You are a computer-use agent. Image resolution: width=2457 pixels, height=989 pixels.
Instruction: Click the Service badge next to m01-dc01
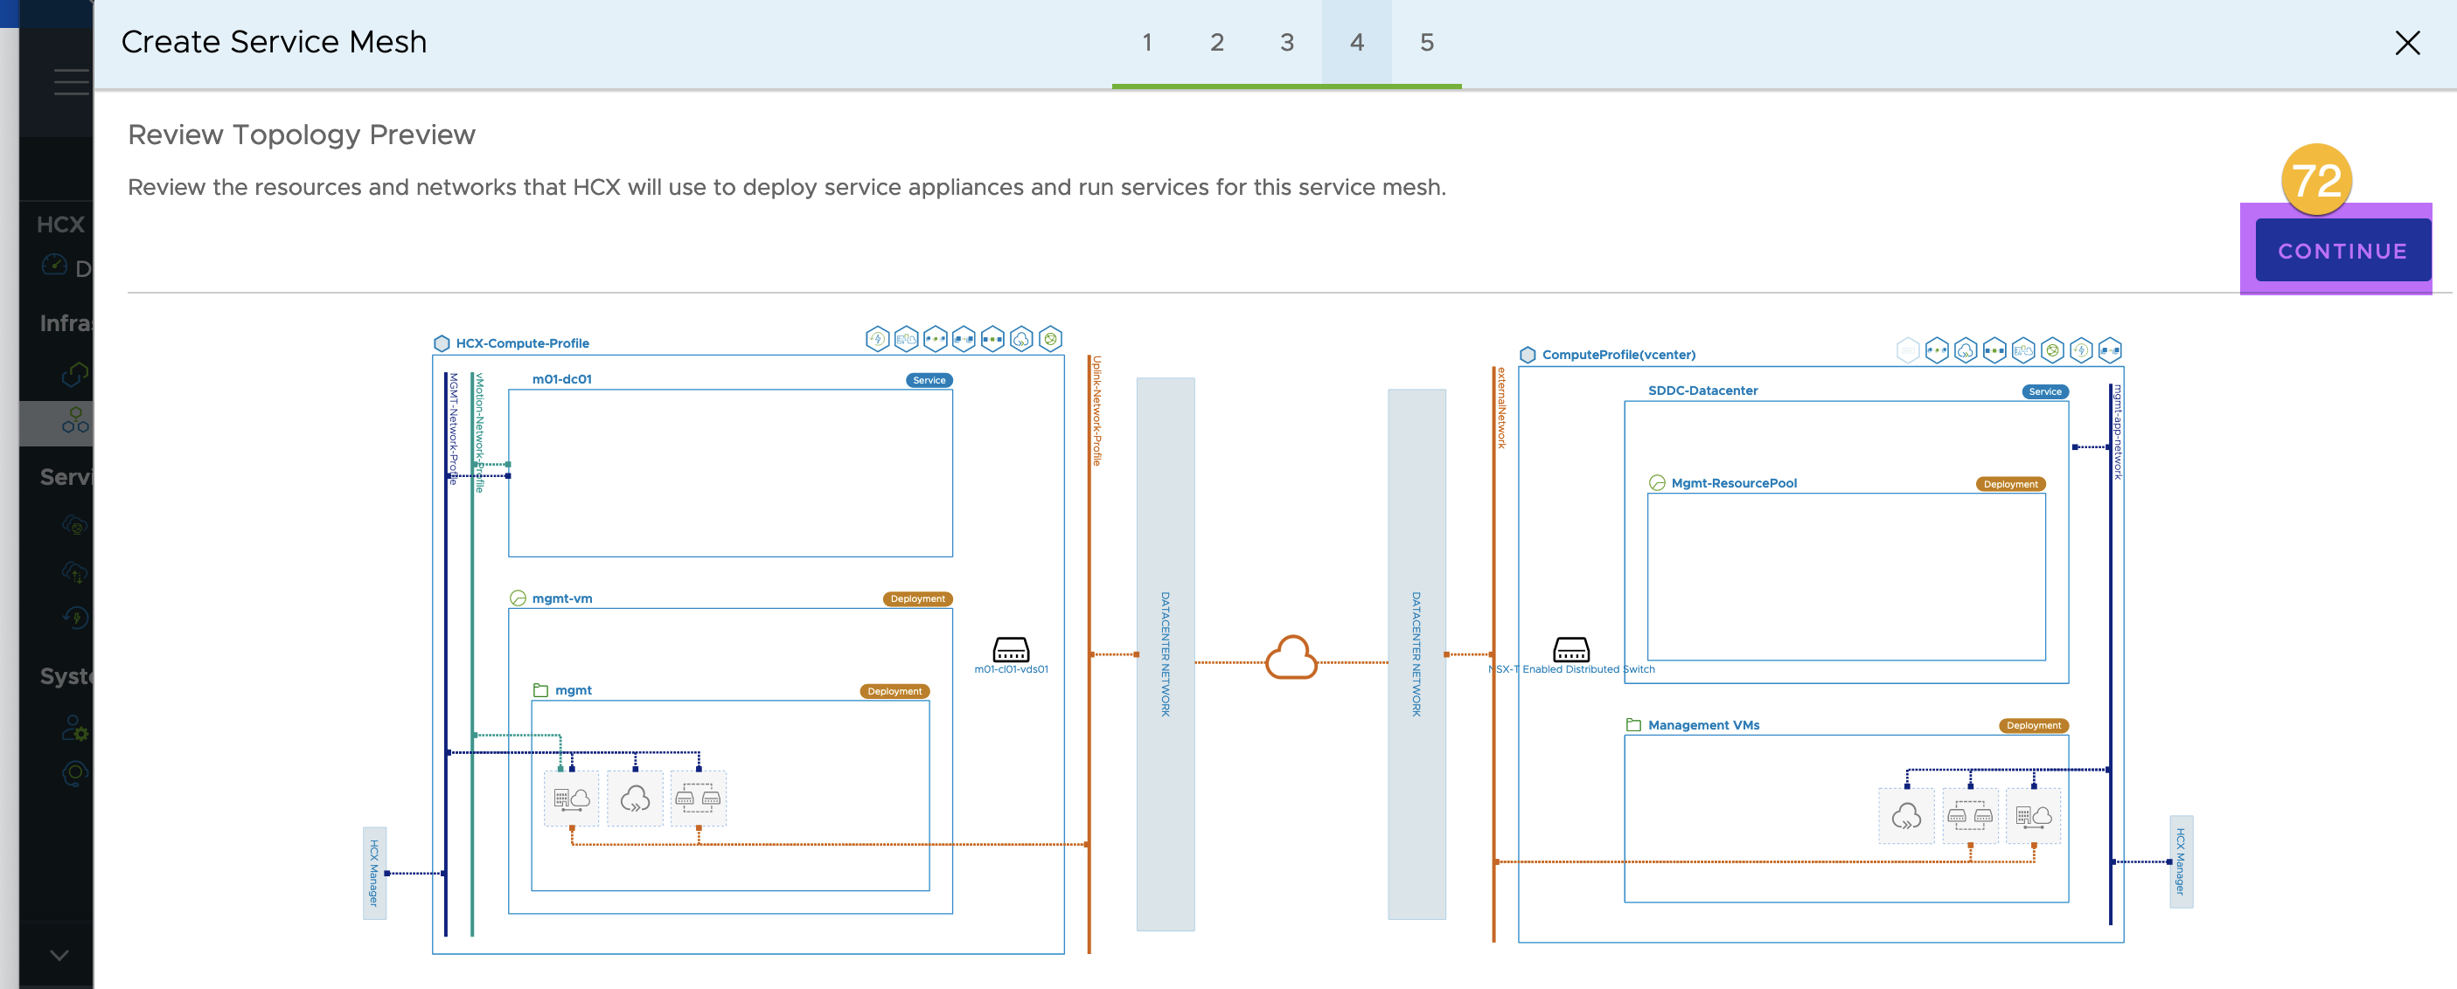pos(929,380)
